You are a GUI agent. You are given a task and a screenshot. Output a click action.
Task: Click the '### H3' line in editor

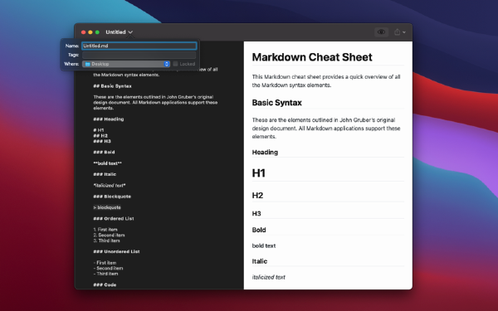coord(102,141)
